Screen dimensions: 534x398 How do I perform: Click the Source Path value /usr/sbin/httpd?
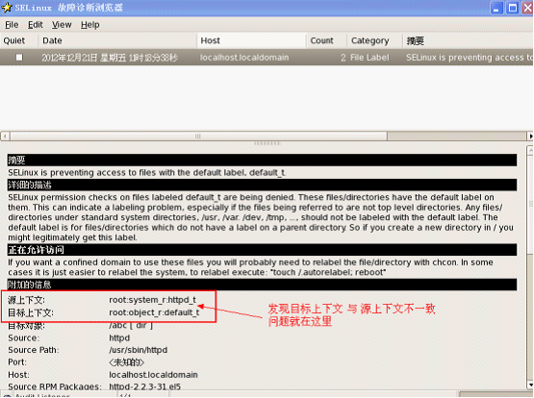pyautogui.click(x=138, y=350)
